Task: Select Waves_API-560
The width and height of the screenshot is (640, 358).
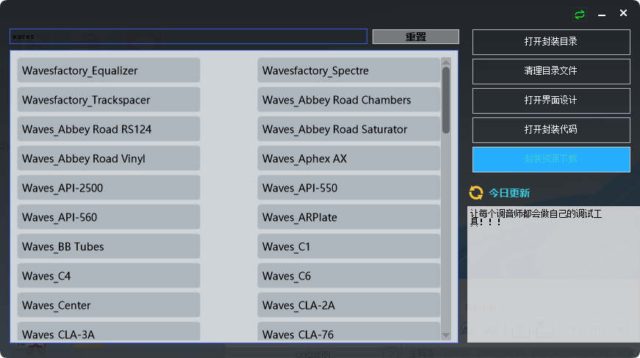Action: [109, 217]
